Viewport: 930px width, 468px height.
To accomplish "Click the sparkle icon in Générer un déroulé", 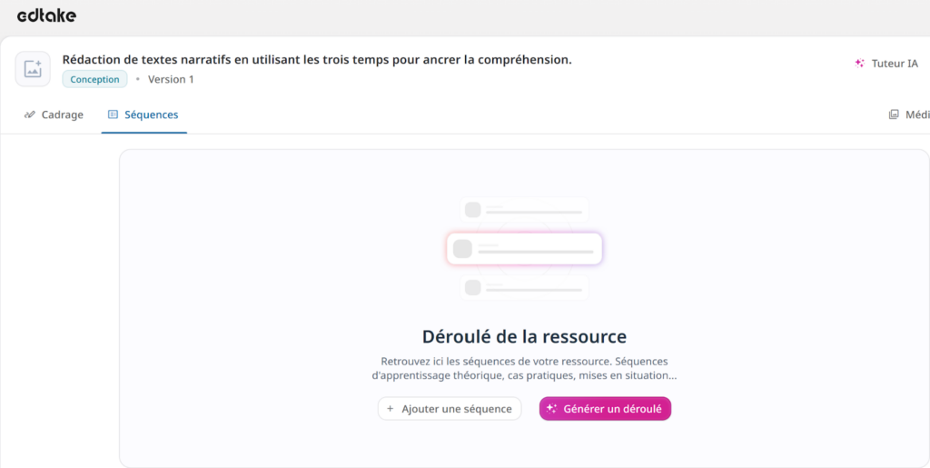I will [551, 409].
